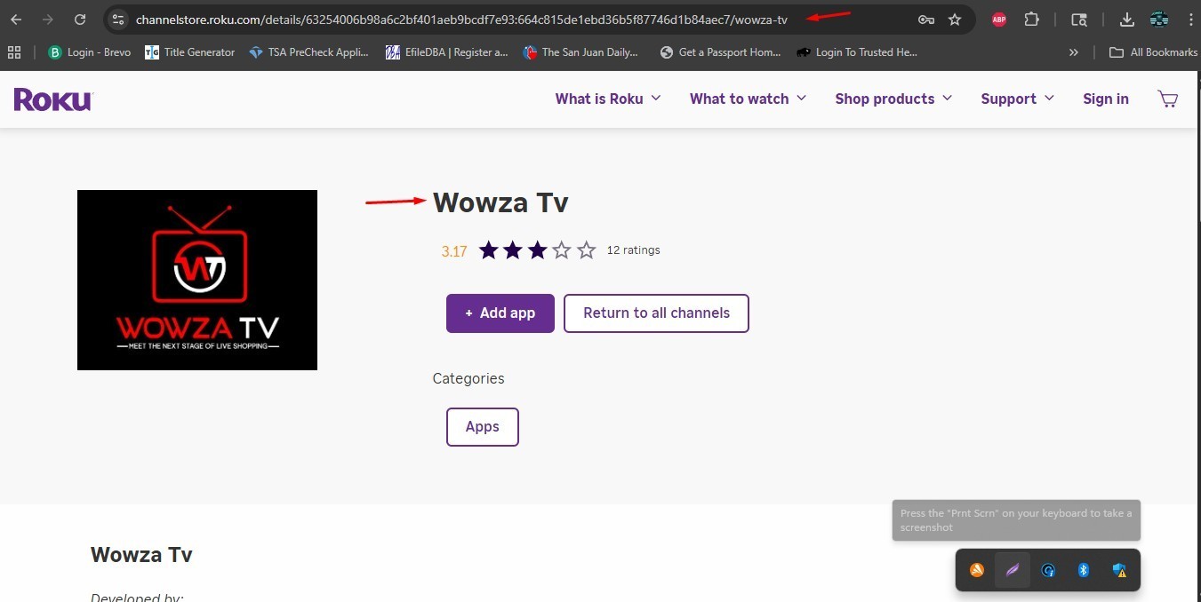Open the Bluetooth tray icon
1201x602 pixels.
coord(1084,570)
